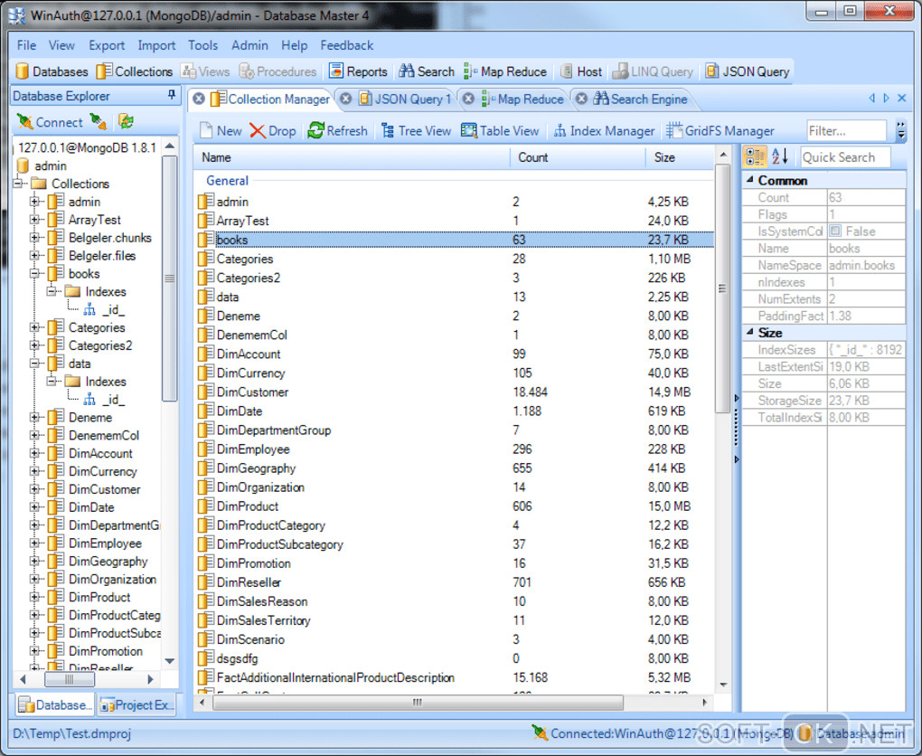Click the Quick Search field
This screenshot has height=756, width=922.
pyautogui.click(x=845, y=157)
